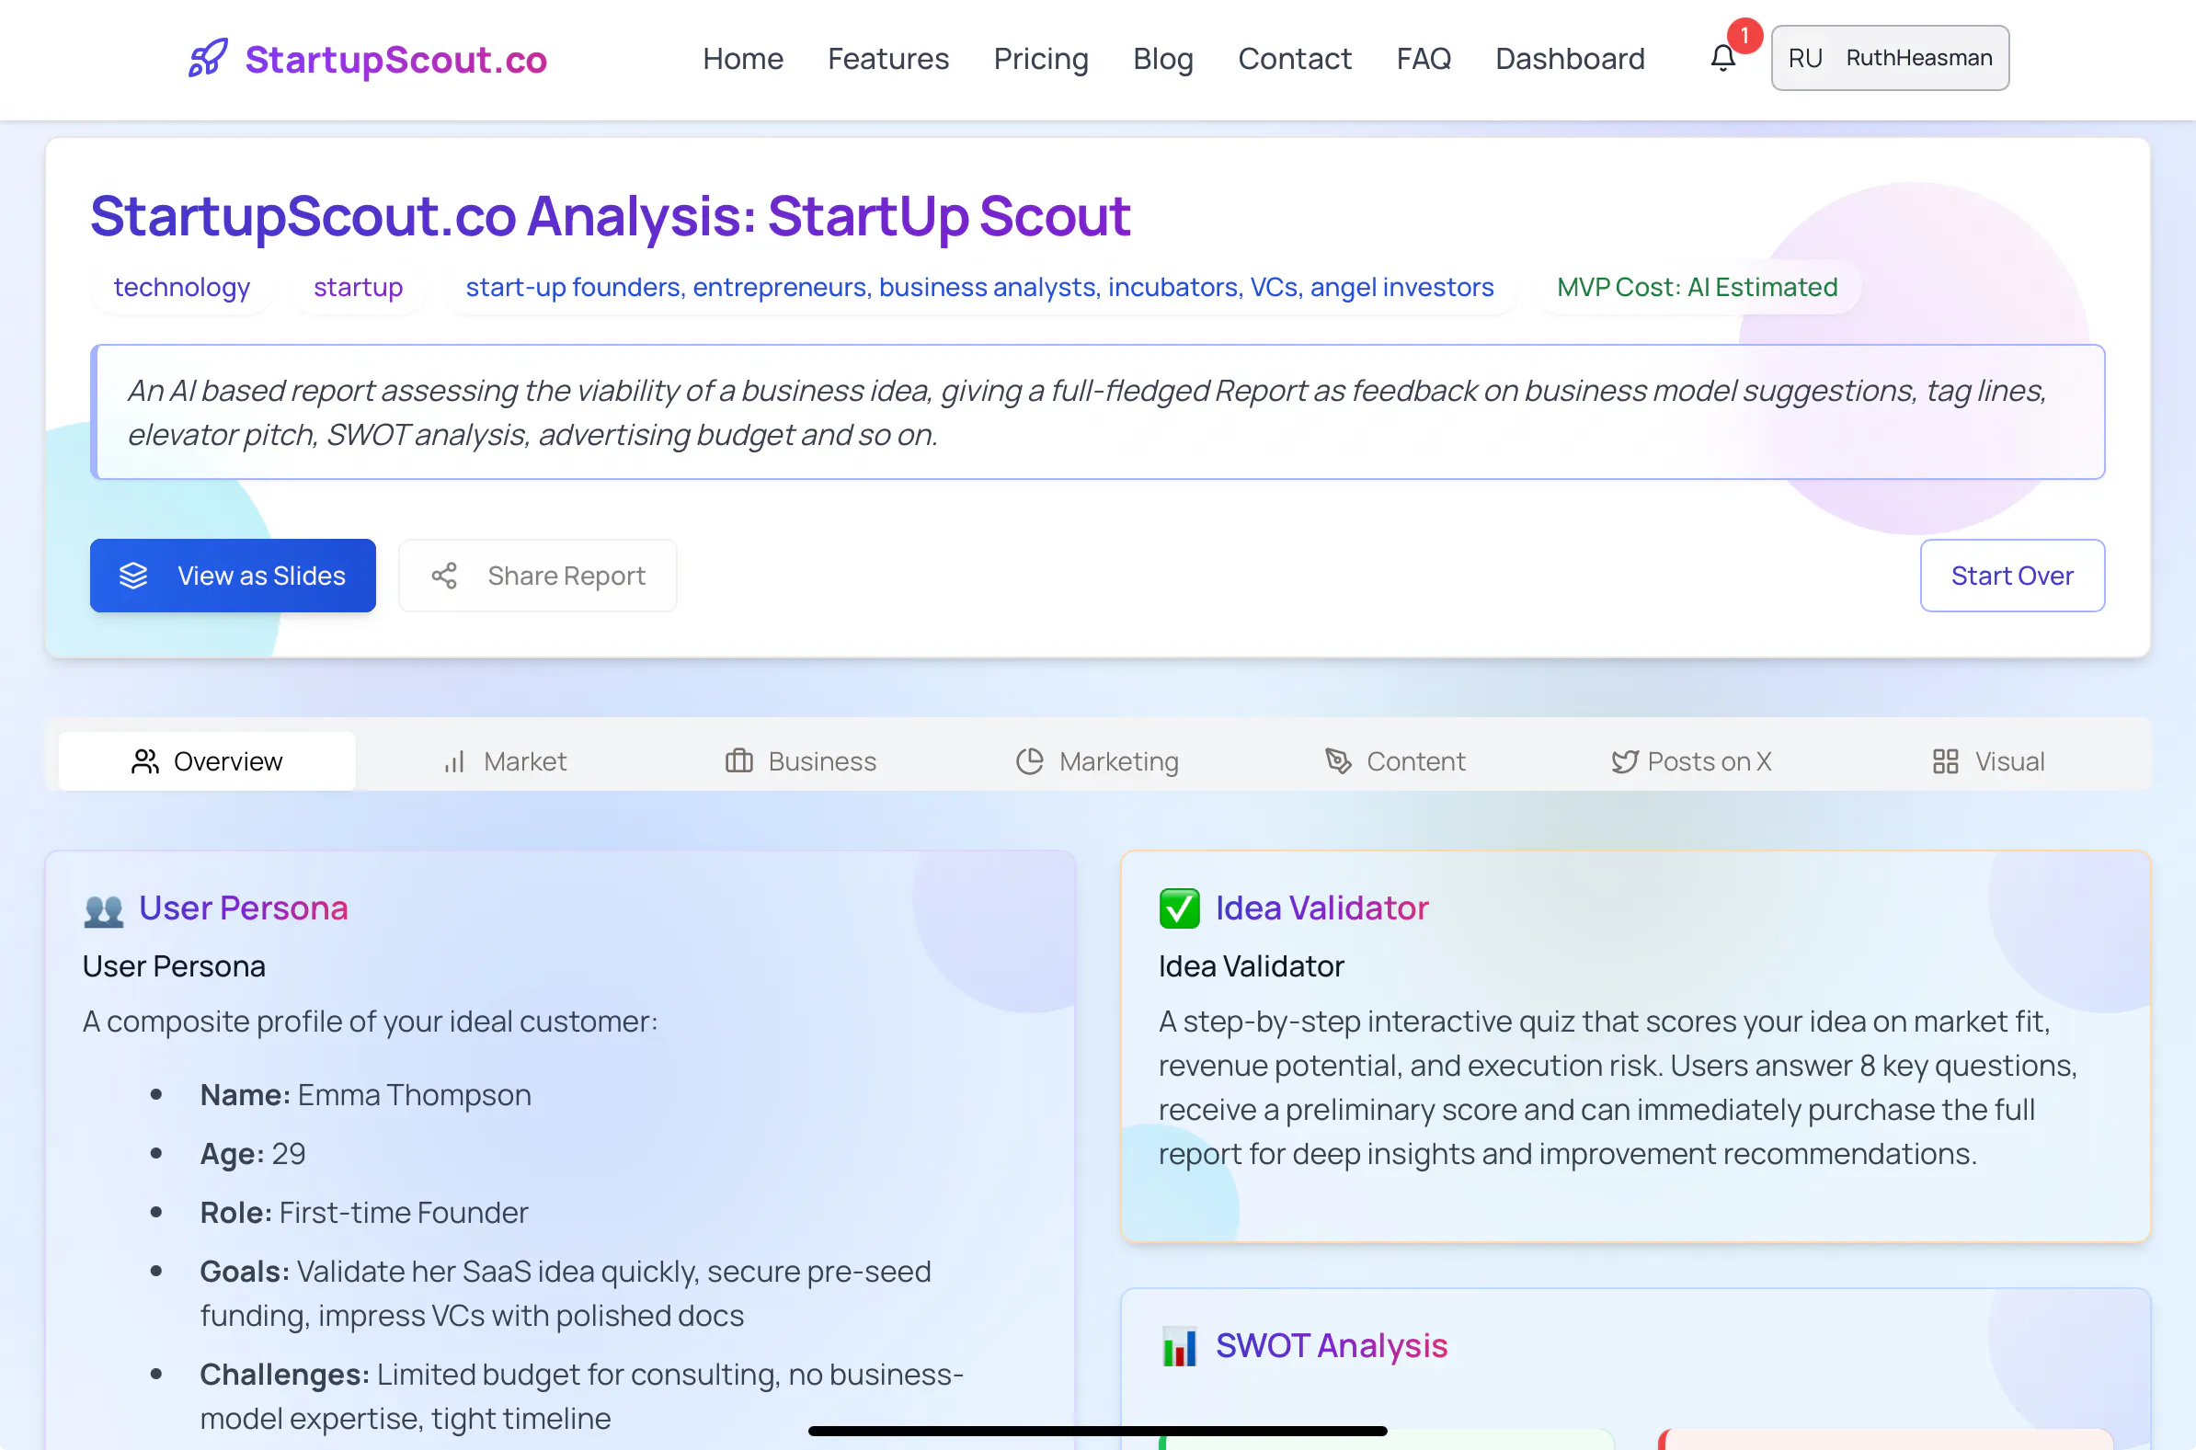This screenshot has height=1450, width=2196.
Task: Click the start-up founders, entrepreneurs audience tag
Action: [979, 287]
